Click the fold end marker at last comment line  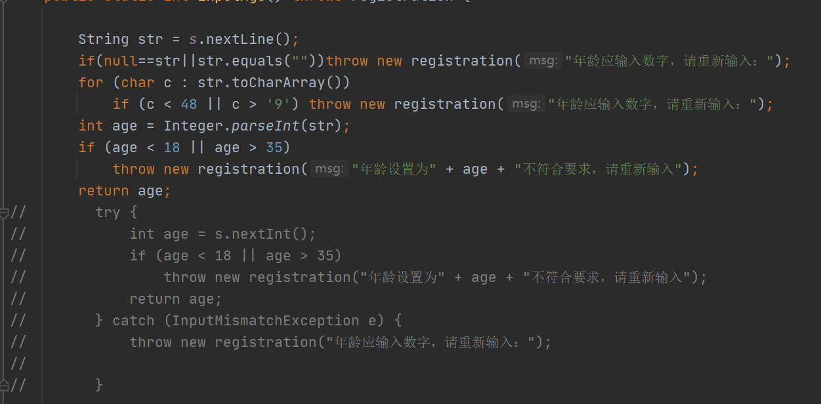click(x=5, y=384)
